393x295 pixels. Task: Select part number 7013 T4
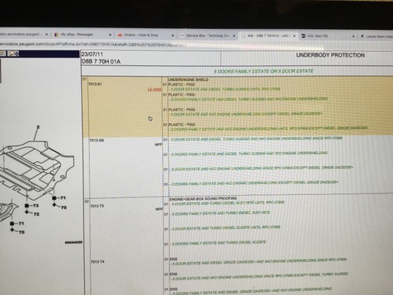[x=97, y=262]
